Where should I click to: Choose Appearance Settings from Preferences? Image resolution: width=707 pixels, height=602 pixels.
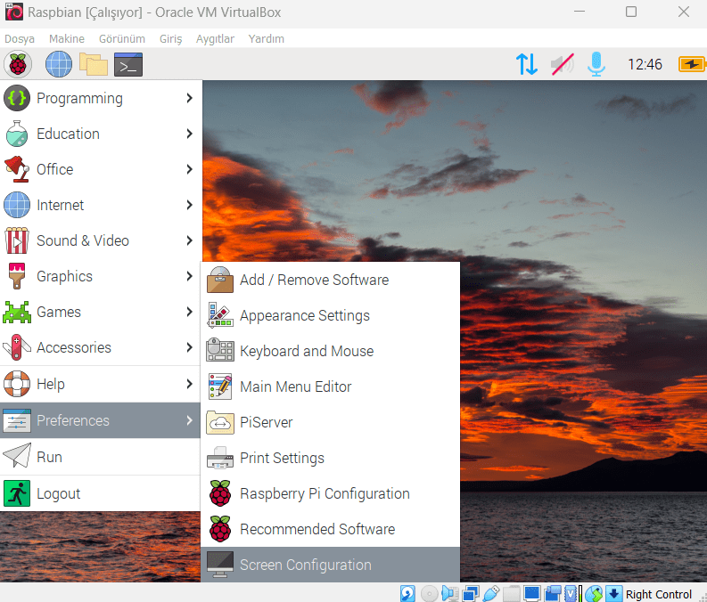pos(304,315)
